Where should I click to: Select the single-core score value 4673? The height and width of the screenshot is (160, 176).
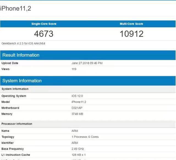(44, 34)
